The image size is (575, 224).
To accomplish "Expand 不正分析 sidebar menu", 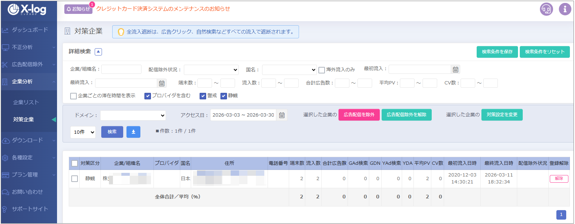I will (29, 47).
